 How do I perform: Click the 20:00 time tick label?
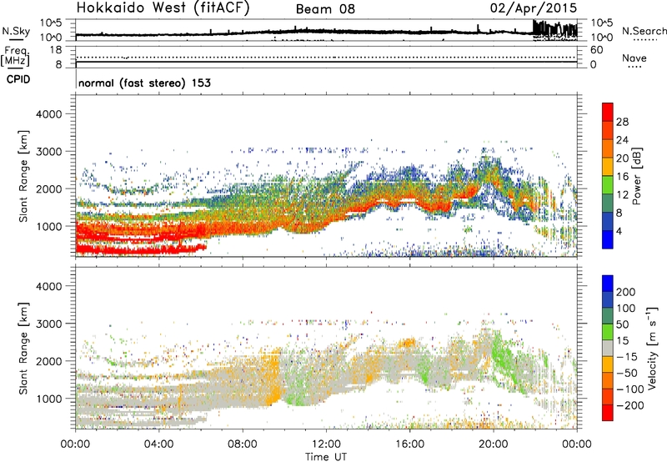pyautogui.click(x=493, y=444)
